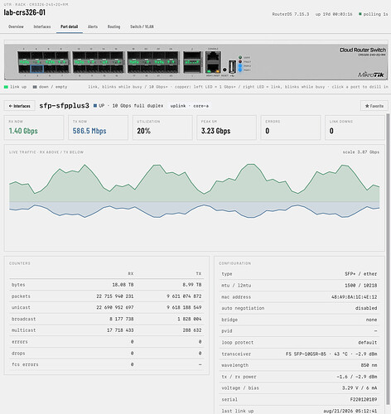Click bridge value none
Image resolution: width=391 pixels, height=414 pixels.
tap(371, 320)
